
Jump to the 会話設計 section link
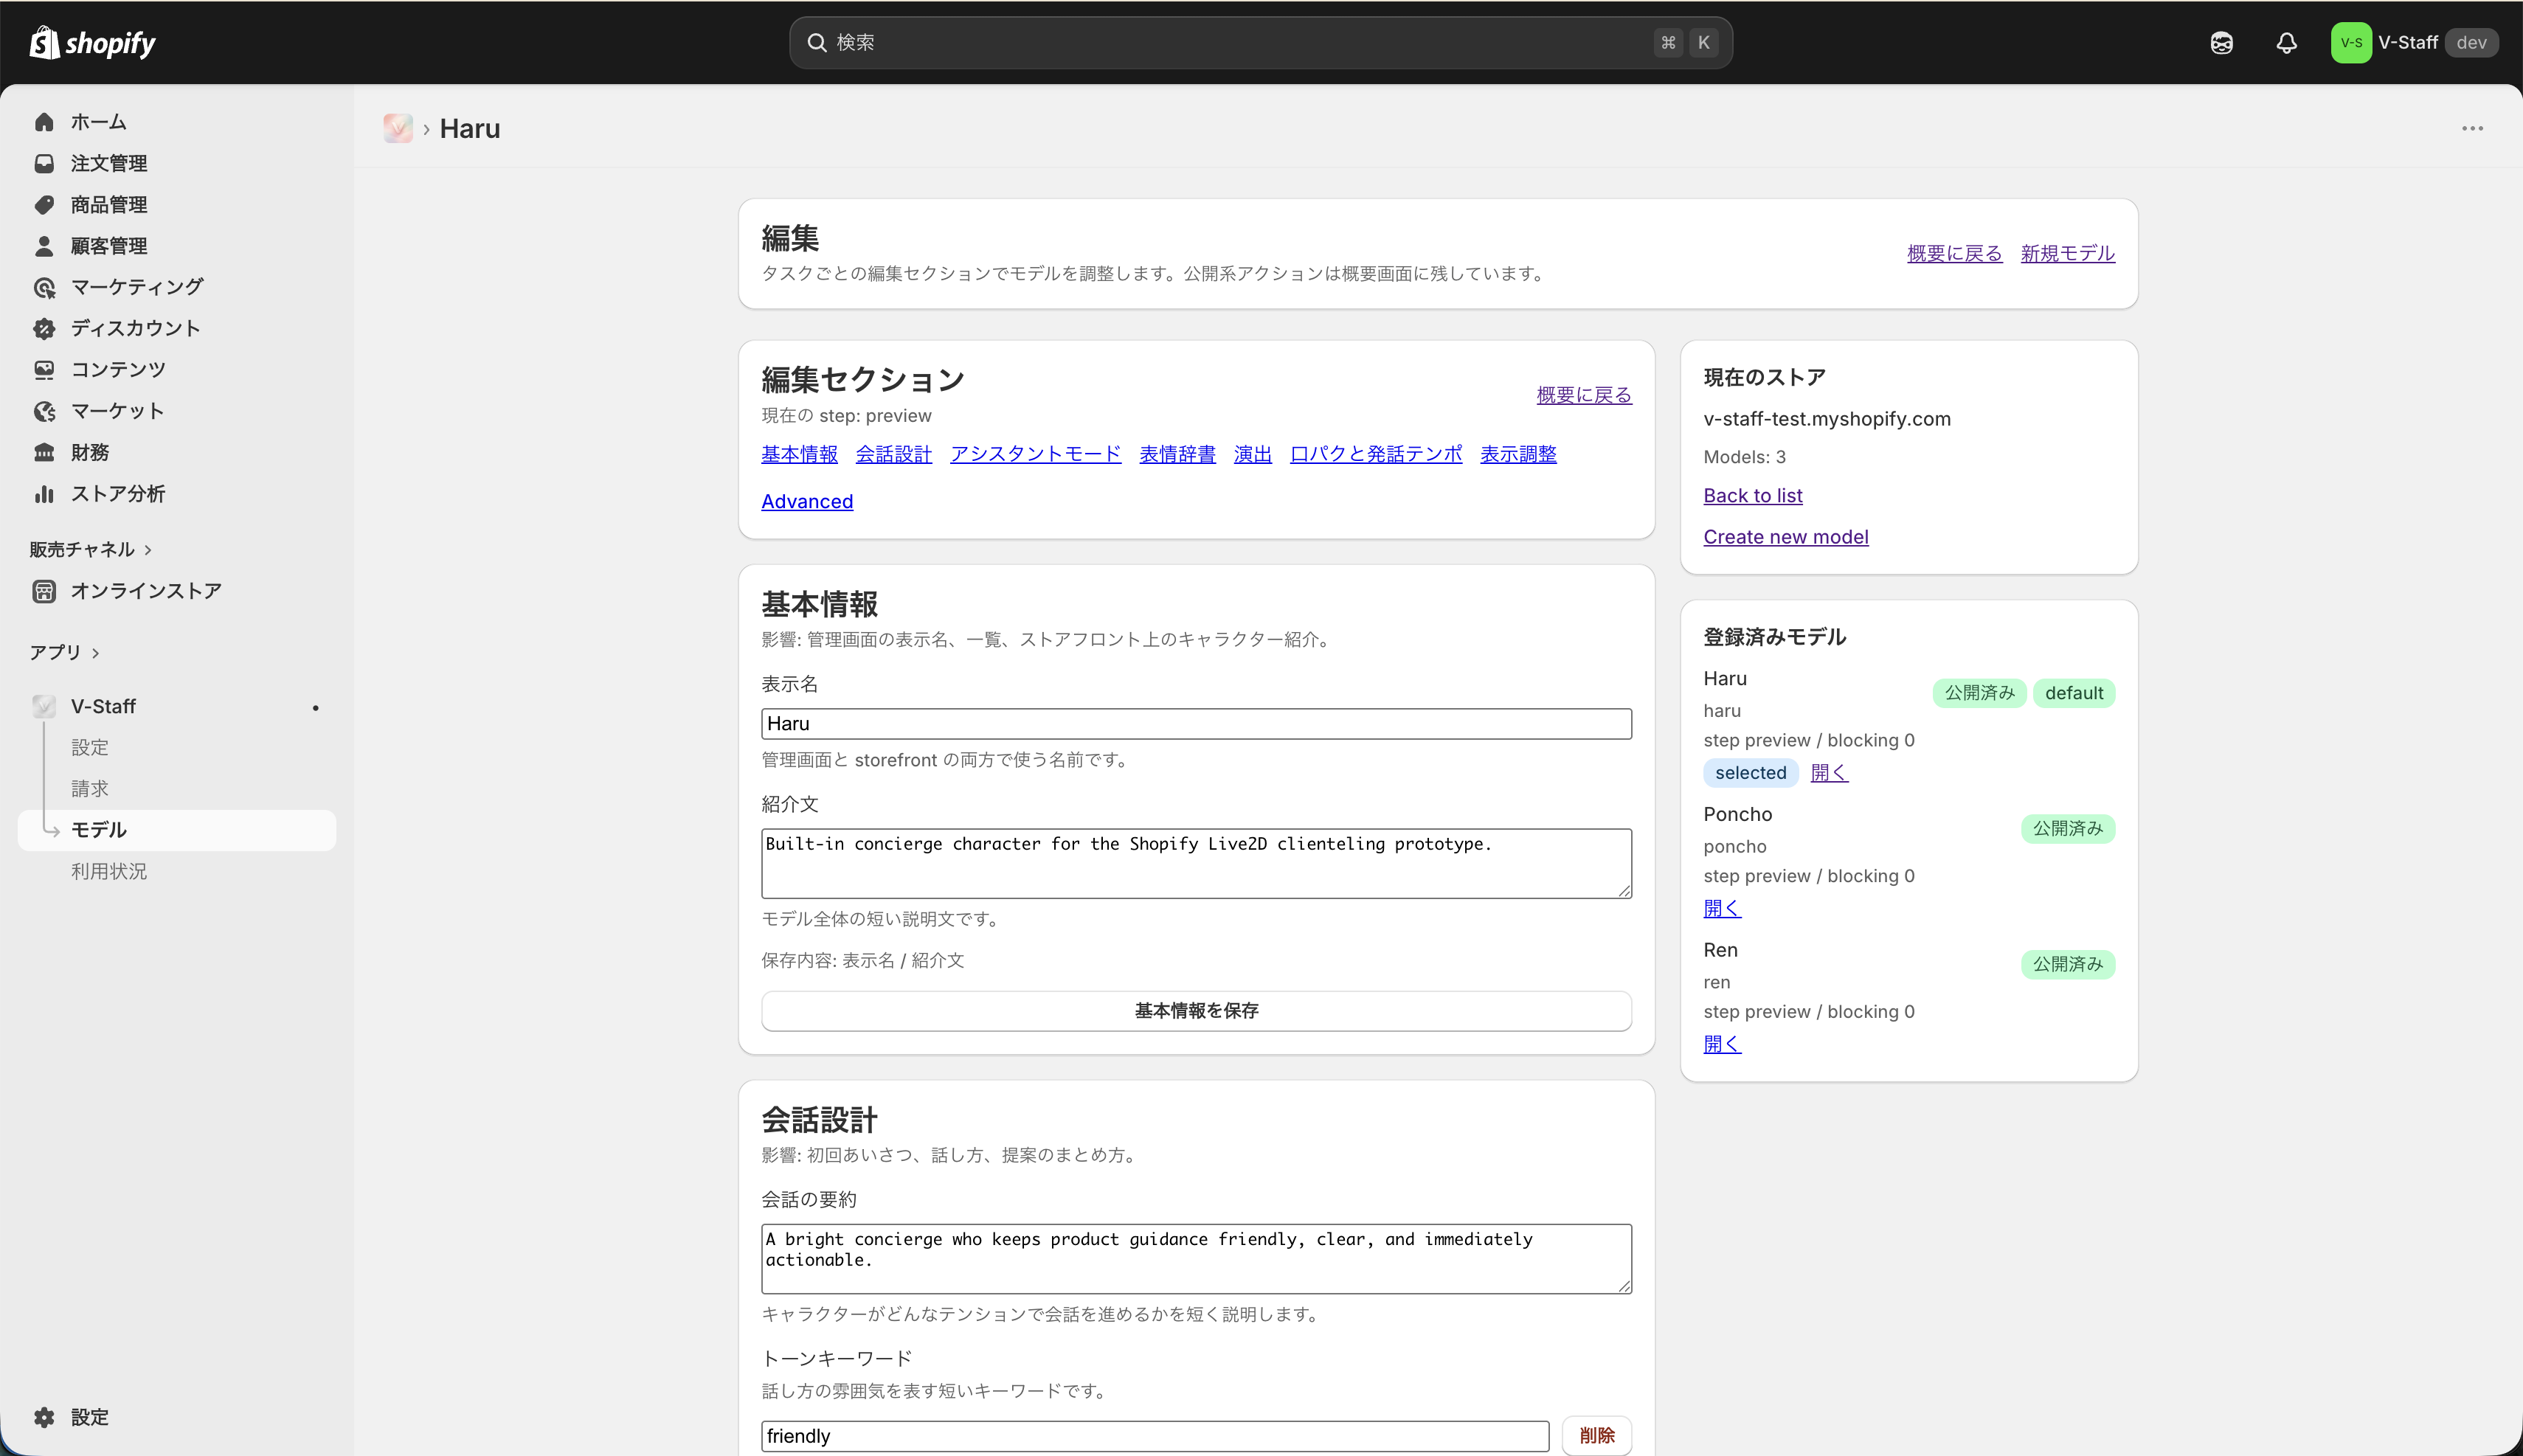[894, 454]
